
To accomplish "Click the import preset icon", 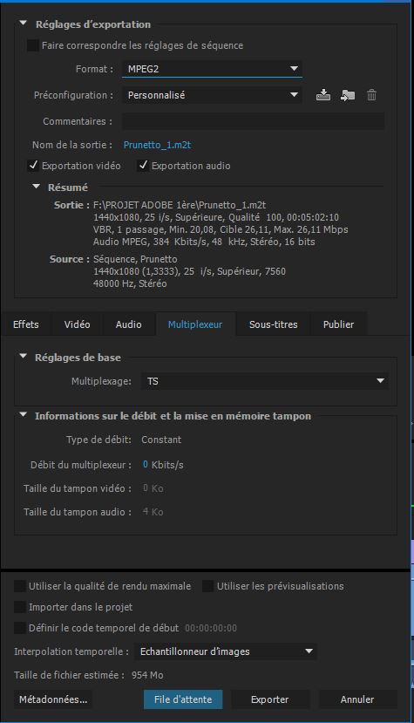I will tap(348, 95).
